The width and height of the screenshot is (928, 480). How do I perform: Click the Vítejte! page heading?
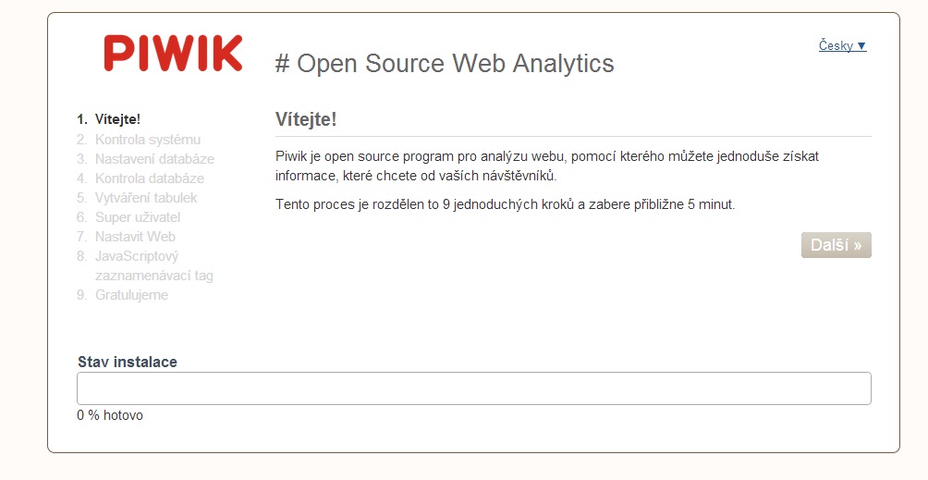[306, 119]
